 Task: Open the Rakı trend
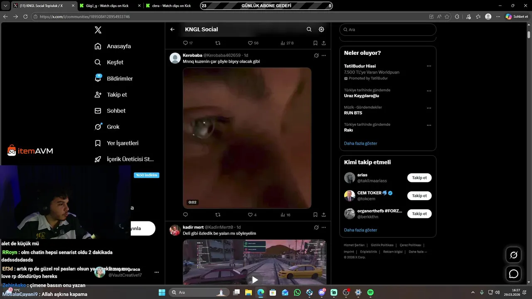click(x=348, y=130)
